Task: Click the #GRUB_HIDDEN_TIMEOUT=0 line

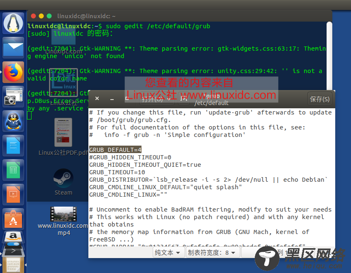Action: 130,157
